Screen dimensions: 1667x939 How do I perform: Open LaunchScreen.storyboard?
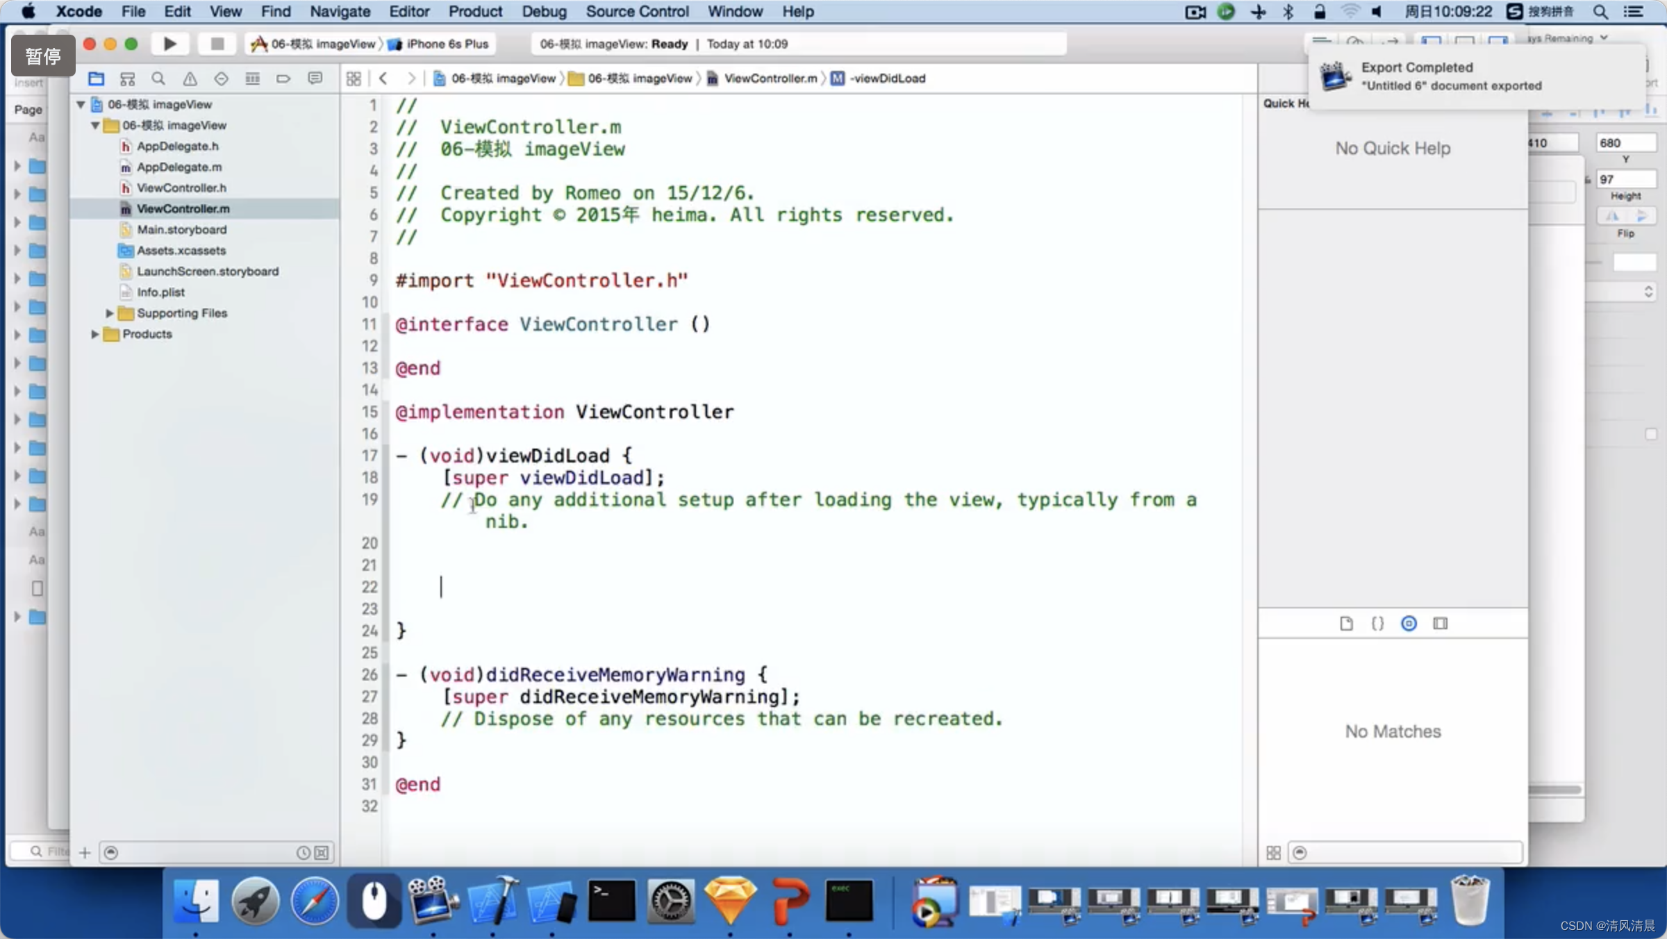tap(207, 271)
